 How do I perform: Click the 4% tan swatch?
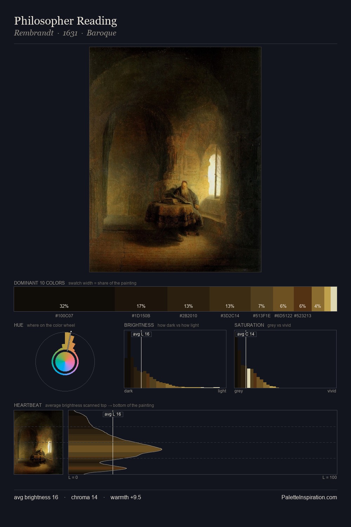coord(318,299)
